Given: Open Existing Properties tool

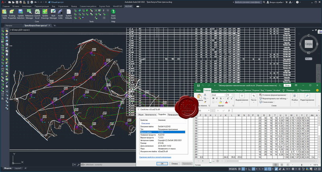Looking at the screenshot, I should click(12, 14).
